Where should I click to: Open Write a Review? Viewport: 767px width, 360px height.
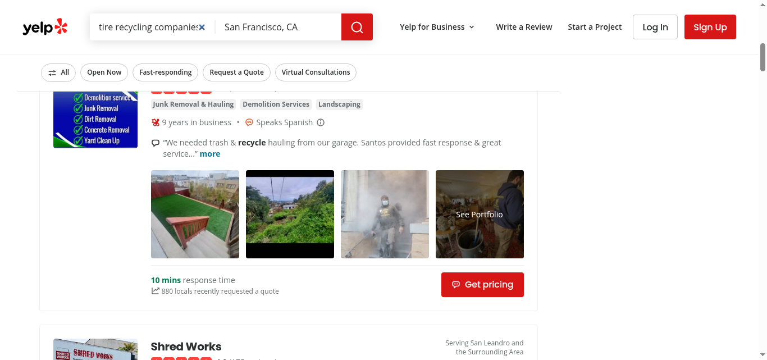coord(524,27)
